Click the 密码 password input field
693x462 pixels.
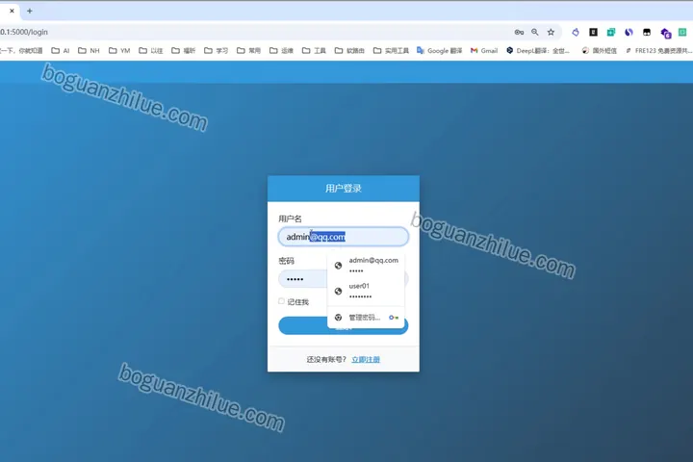(344, 279)
